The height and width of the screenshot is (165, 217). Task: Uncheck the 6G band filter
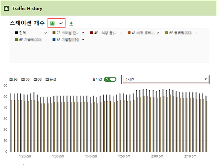pos(35,79)
